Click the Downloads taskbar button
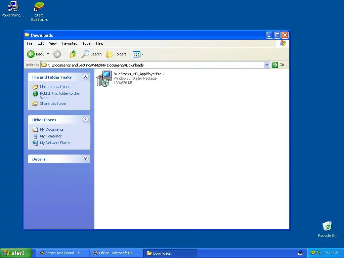This screenshot has width=344, height=258. click(170, 253)
